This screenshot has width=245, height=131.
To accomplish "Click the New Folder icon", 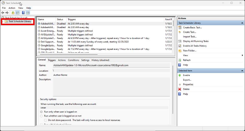I will tap(180, 51).
